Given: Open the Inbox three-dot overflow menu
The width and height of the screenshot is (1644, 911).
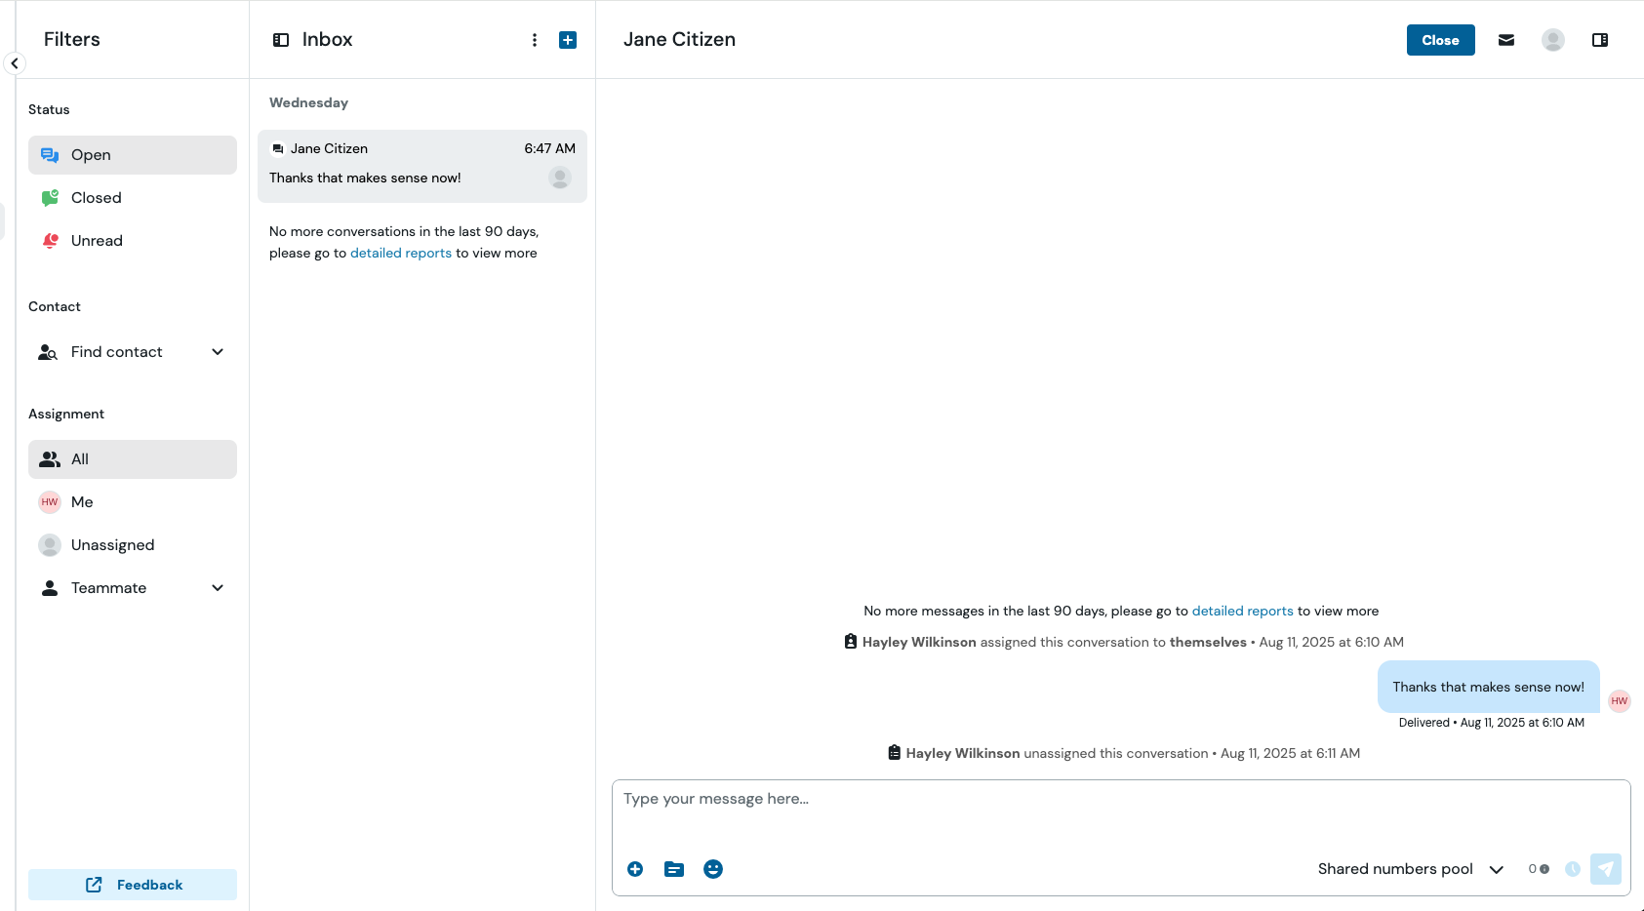Looking at the screenshot, I should [534, 39].
